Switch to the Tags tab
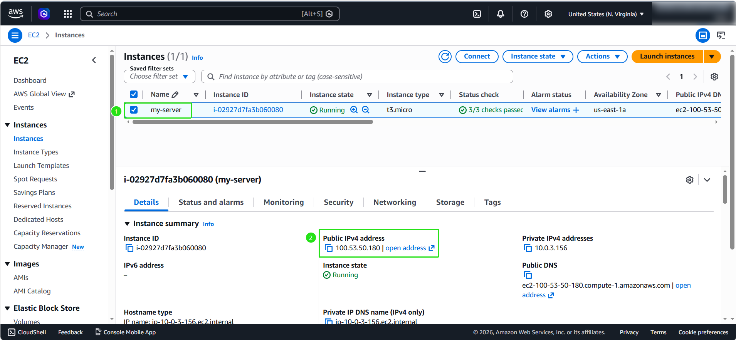Image resolution: width=736 pixels, height=340 pixels. 493,203
